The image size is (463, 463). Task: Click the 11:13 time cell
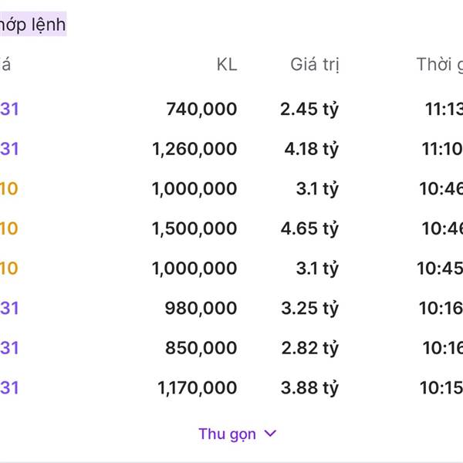(x=444, y=110)
